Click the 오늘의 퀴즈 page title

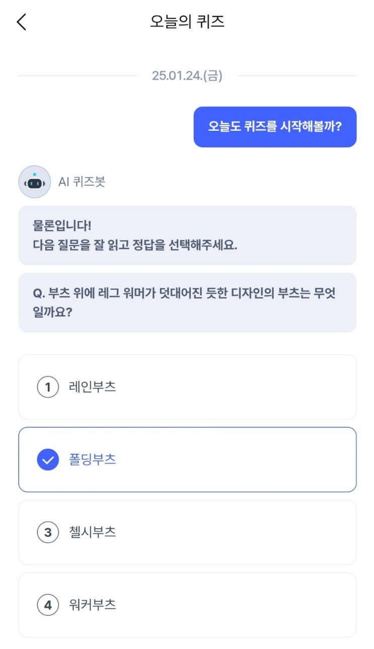tap(187, 22)
